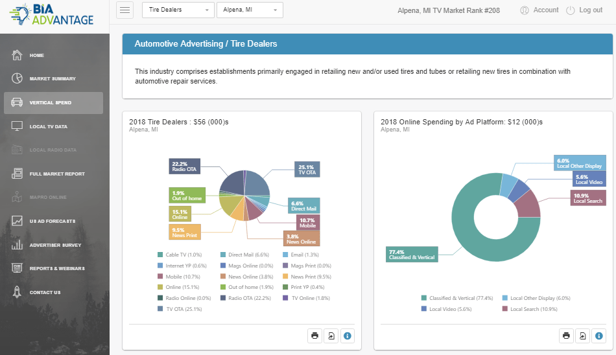The height and width of the screenshot is (355, 616).
Task: Click the Local Video (5.6%) legend swatch
Action: click(423, 309)
